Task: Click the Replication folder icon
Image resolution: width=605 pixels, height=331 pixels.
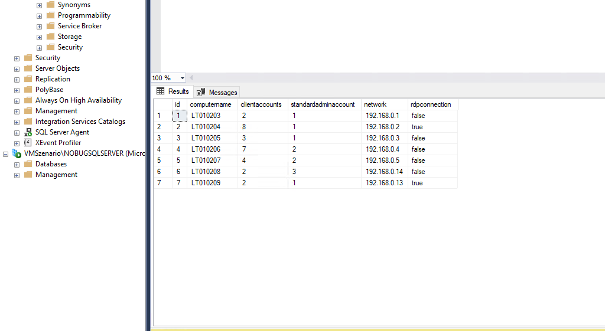Action: (28, 79)
